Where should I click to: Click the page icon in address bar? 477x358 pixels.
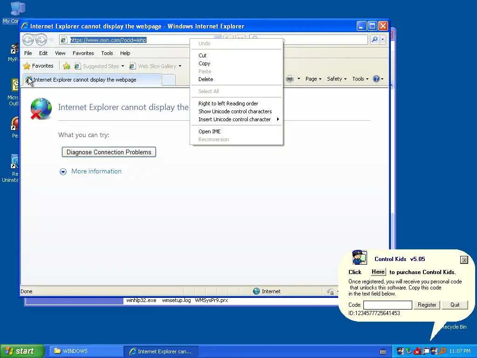point(64,40)
